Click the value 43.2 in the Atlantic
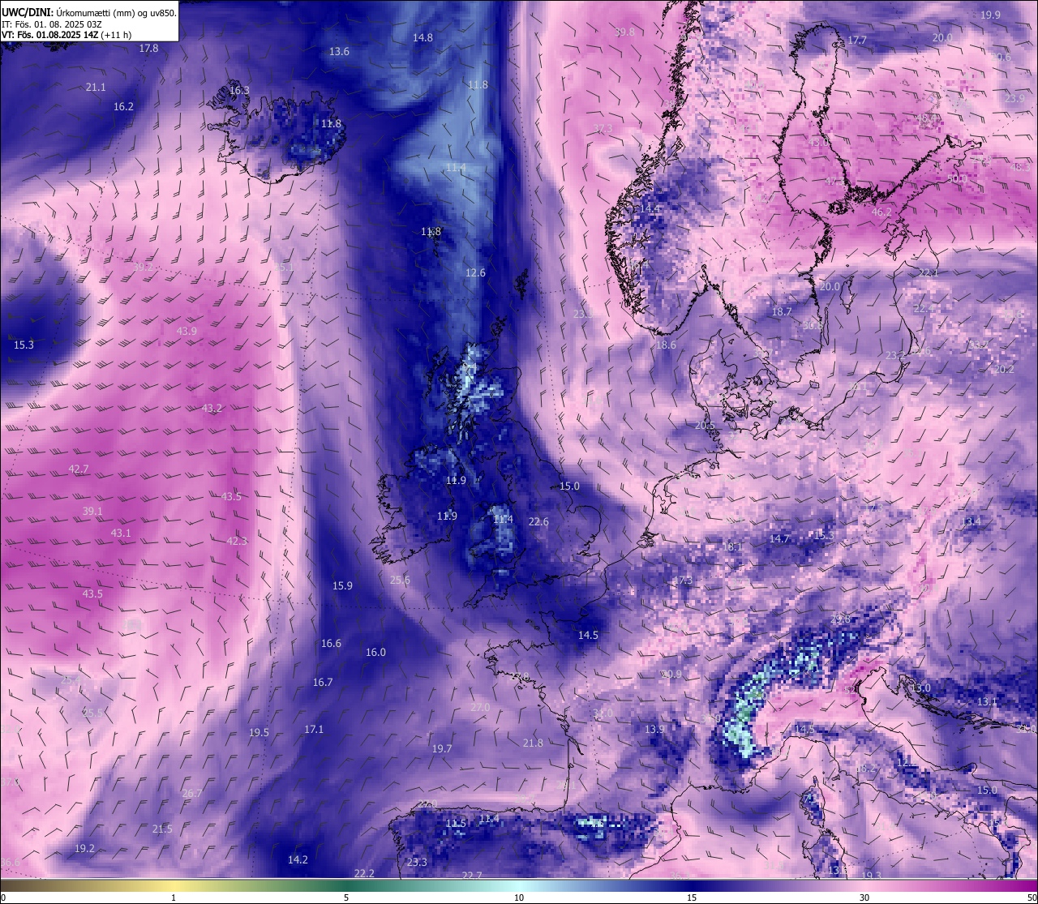 [212, 409]
